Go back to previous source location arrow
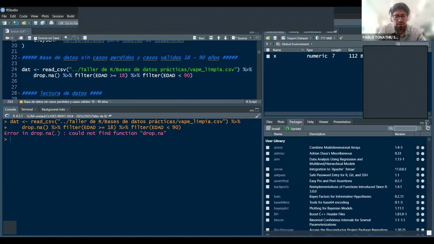434x244 pixels. [7, 38]
